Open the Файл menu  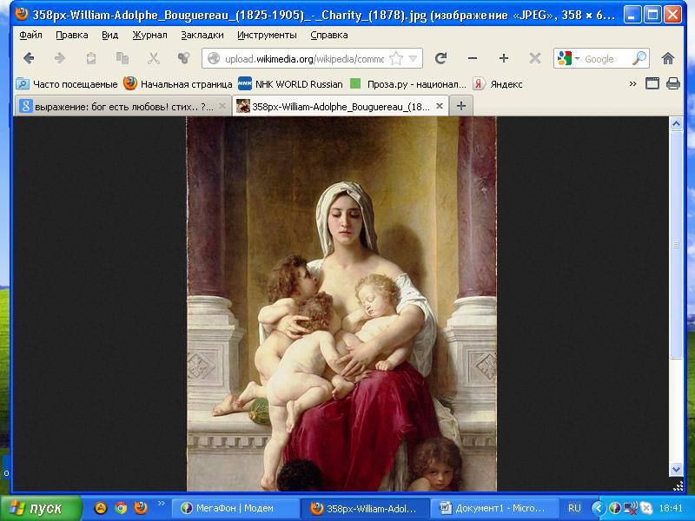tap(30, 35)
